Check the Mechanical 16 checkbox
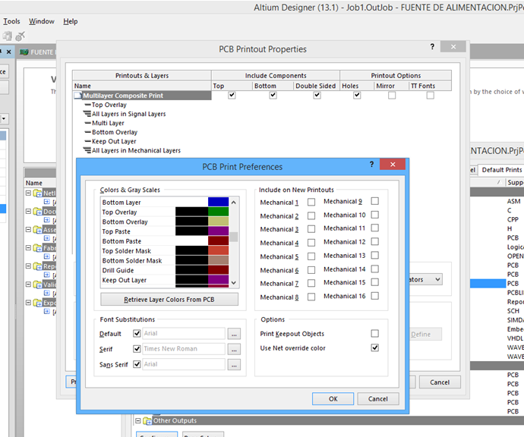 pyautogui.click(x=375, y=296)
